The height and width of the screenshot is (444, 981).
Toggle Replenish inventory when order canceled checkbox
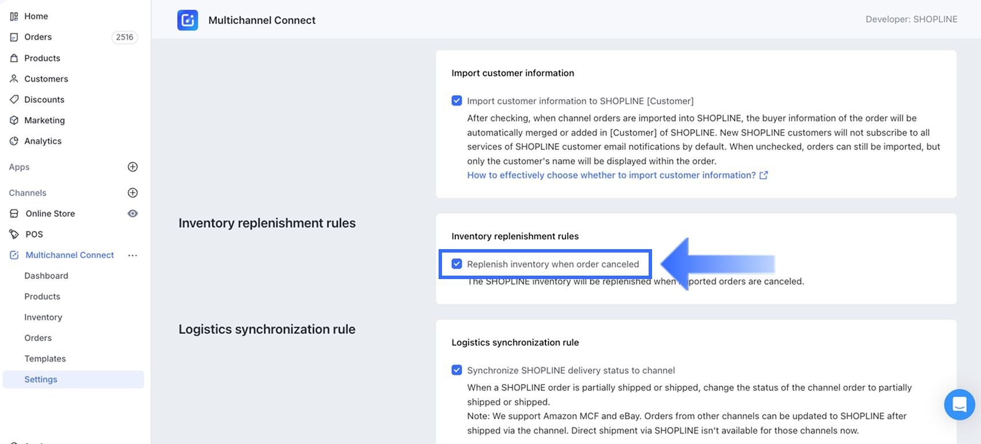[456, 264]
